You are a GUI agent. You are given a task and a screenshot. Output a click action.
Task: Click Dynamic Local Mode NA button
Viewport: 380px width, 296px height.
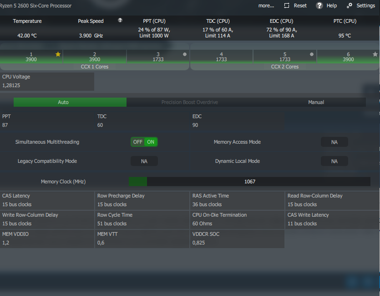pyautogui.click(x=334, y=161)
